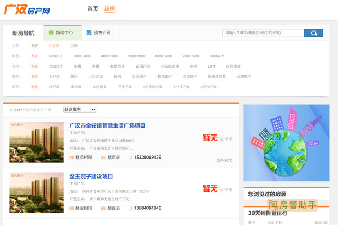Image resolution: width=338 pixels, height=225 pixels.
Task: Open the 金玉院子建设项目 listing title
Action: pyautogui.click(x=91, y=176)
